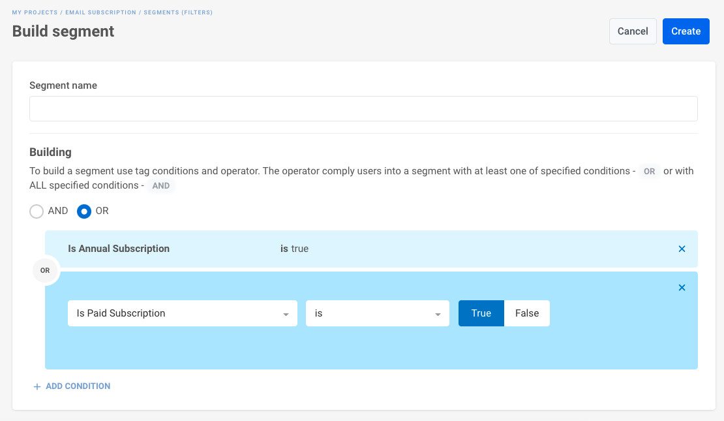Click the round OR operator badge between conditions

click(x=45, y=270)
